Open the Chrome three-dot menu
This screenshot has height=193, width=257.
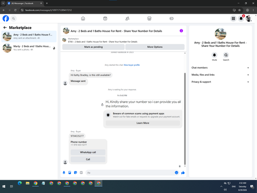point(253,10)
